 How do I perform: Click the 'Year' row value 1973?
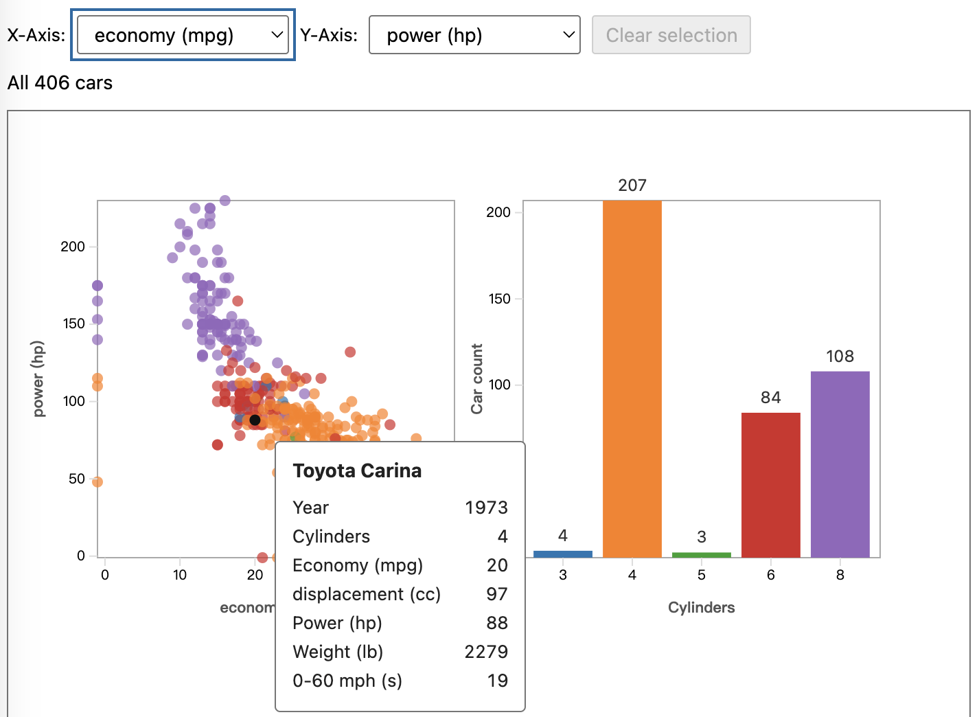486,508
